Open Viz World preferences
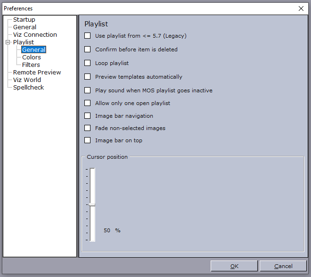311x277 pixels. point(27,80)
